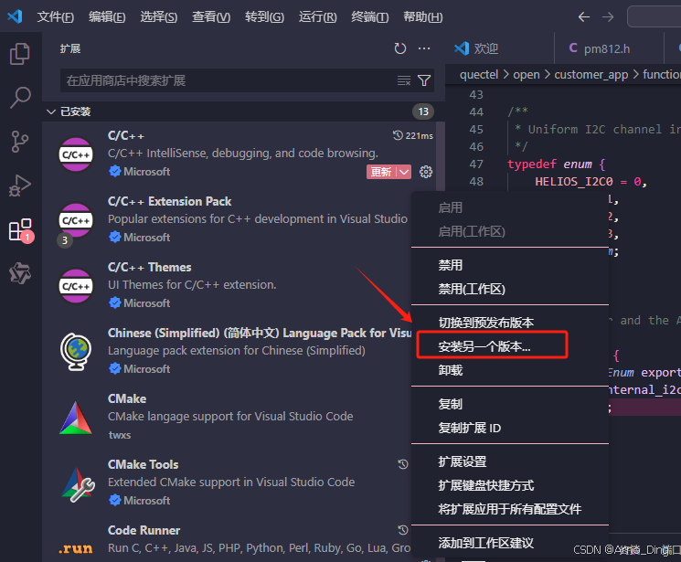This screenshot has height=562, width=681.
Task: Open the Source Control view
Action: pyautogui.click(x=20, y=142)
